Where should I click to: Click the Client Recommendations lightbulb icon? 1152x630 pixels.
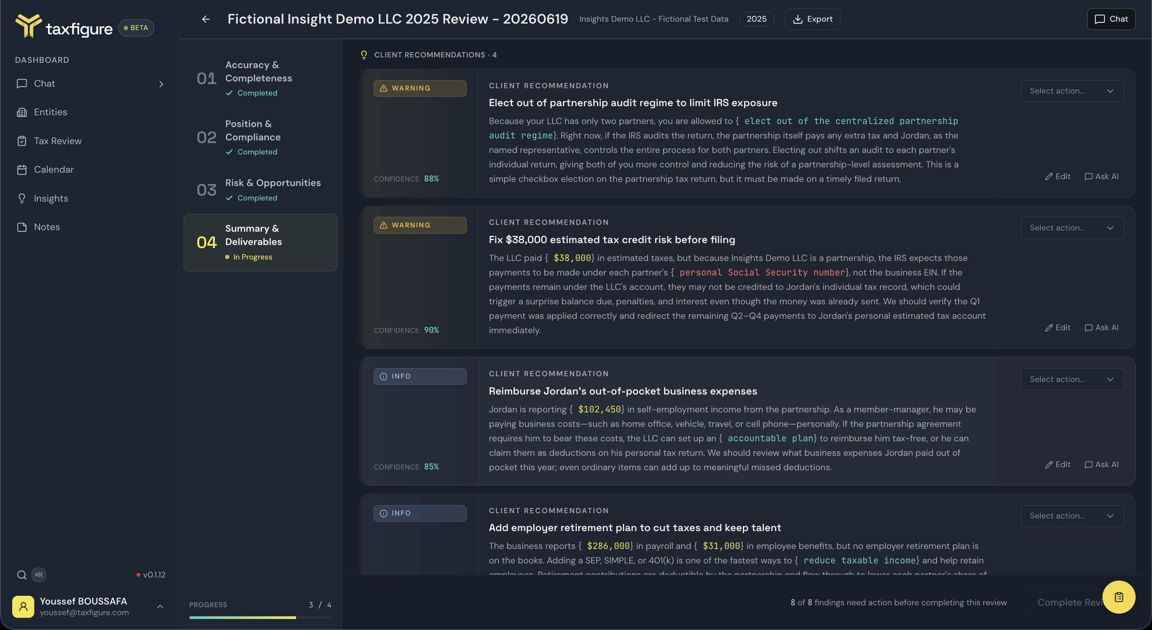point(364,55)
